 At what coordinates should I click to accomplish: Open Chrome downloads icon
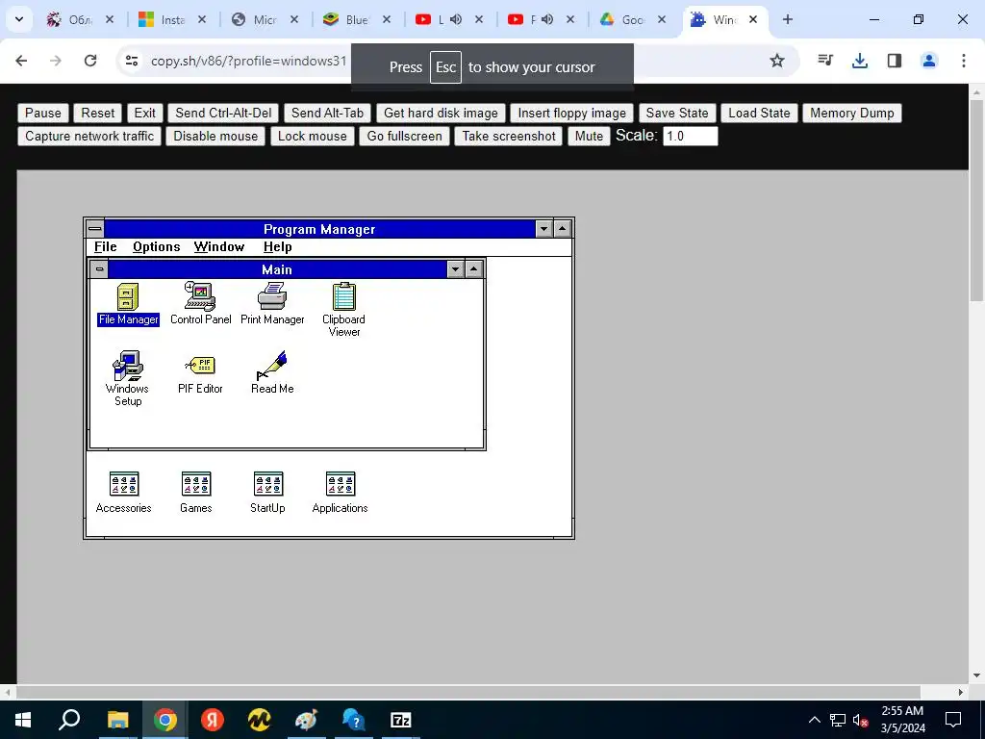pos(859,61)
